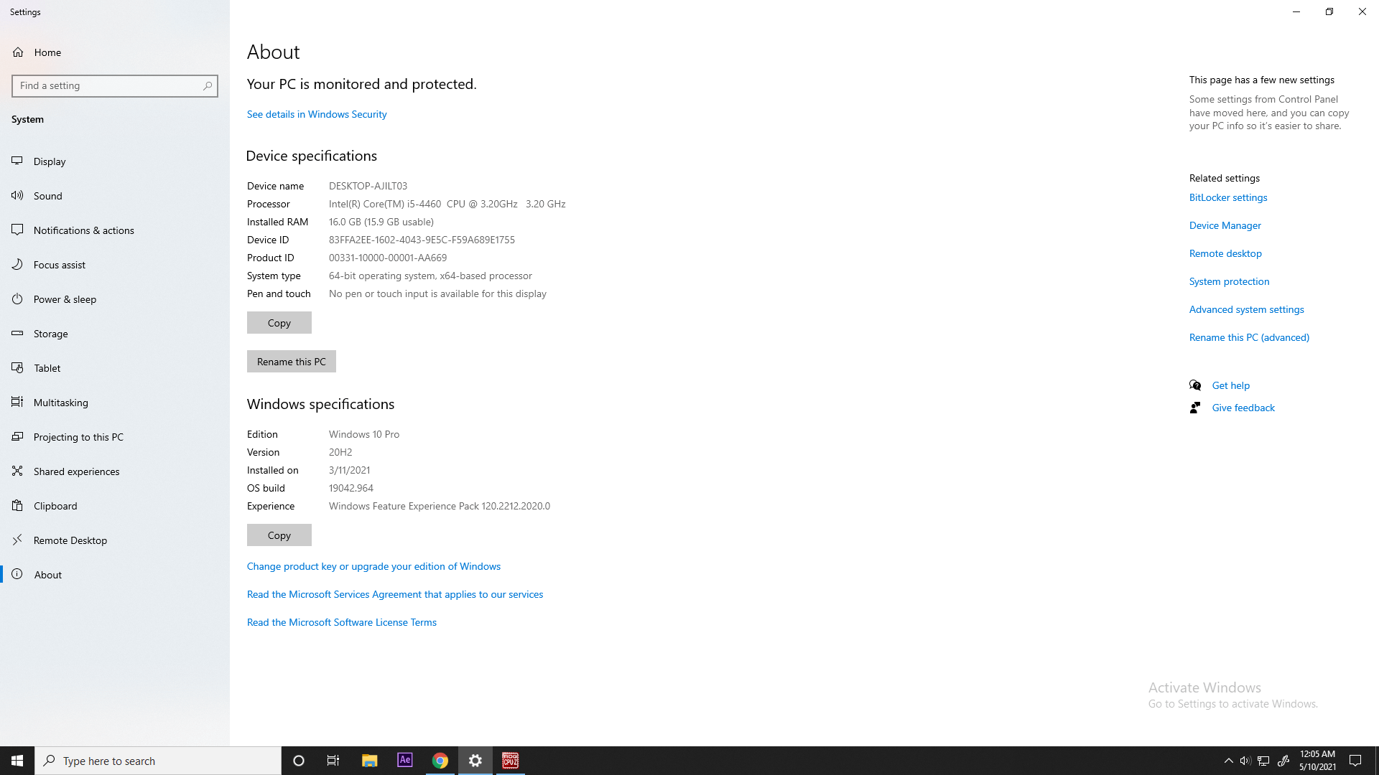Expand the Tablet settings menu
This screenshot has width=1379, height=775.
point(47,367)
